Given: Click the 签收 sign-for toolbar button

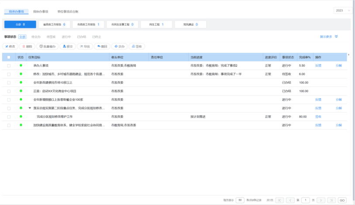Looking at the screenshot, I should 137,46.
